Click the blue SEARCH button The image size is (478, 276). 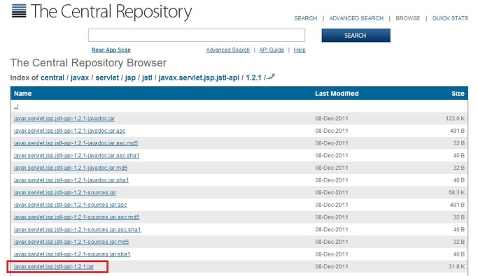(356, 36)
